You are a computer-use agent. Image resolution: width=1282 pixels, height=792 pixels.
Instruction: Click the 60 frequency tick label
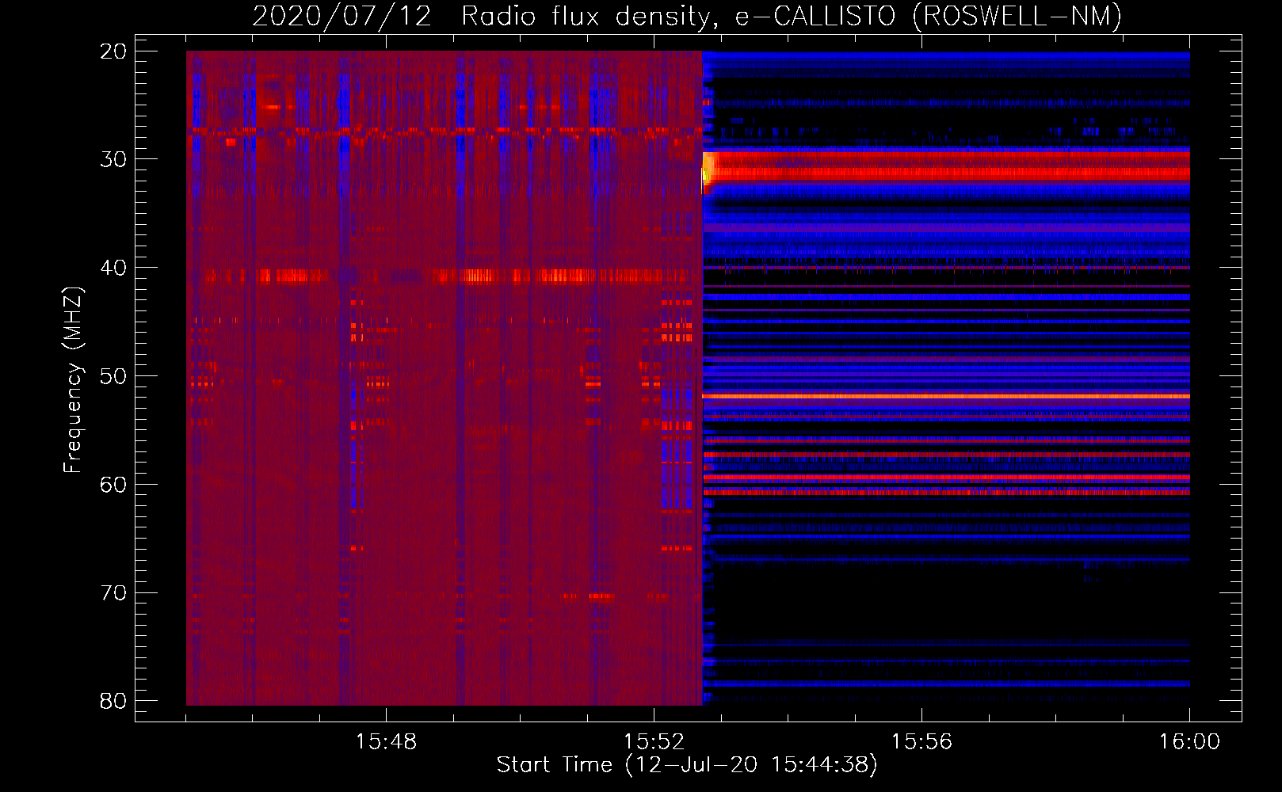[113, 485]
